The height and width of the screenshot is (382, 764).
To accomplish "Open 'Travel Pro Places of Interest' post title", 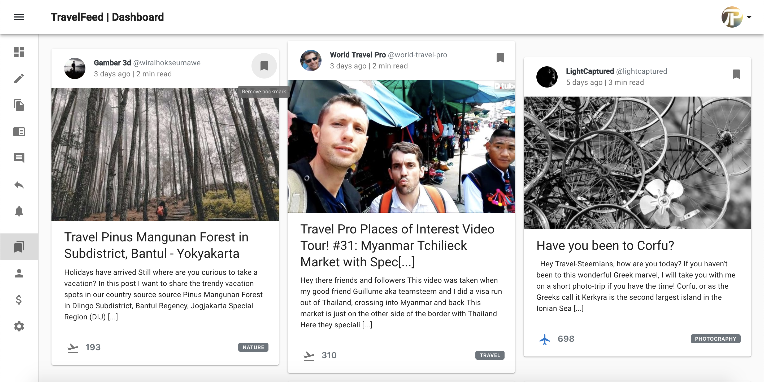I will [397, 245].
